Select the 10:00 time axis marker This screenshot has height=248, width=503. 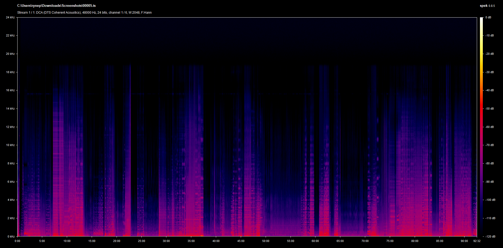(67, 241)
